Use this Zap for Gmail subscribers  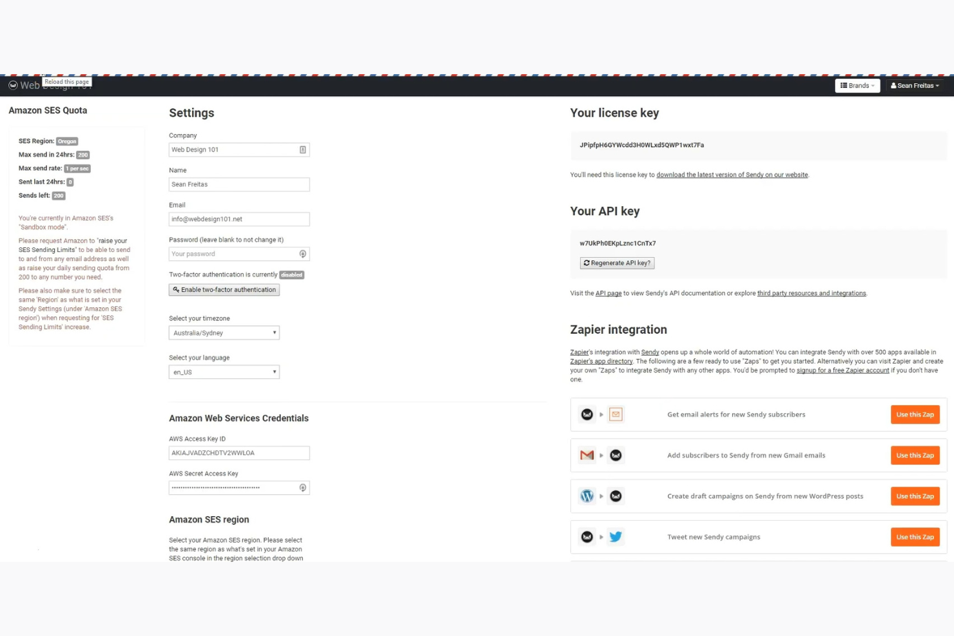(x=915, y=456)
